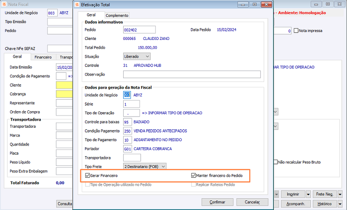Click the BAIXADO label text
This screenshot has width=347, height=210.
coord(141,122)
